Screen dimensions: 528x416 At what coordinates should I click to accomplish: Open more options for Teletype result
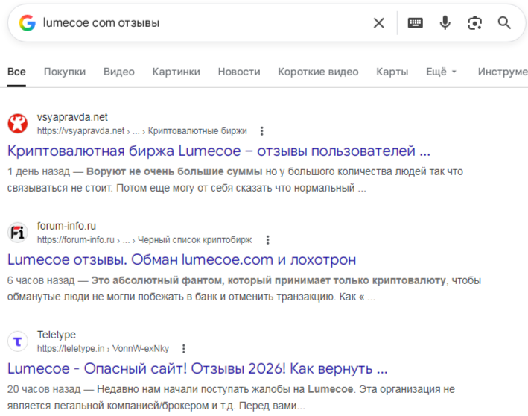click(183, 349)
